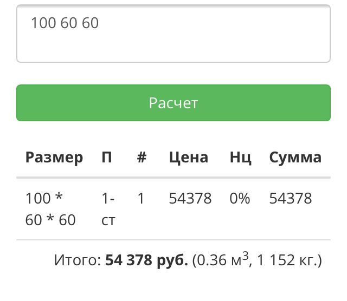Click the '100 60 60' text in the input

tap(65, 23)
